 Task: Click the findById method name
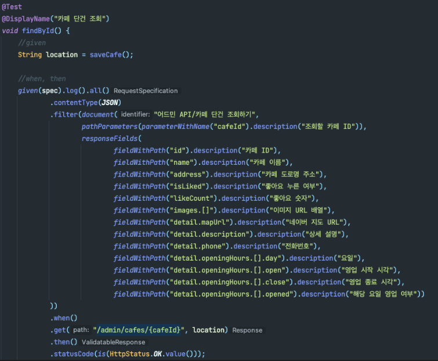point(38,31)
